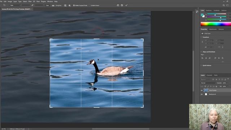Commit the crop with checkmark
231x130 pixels.
click(126, 5)
